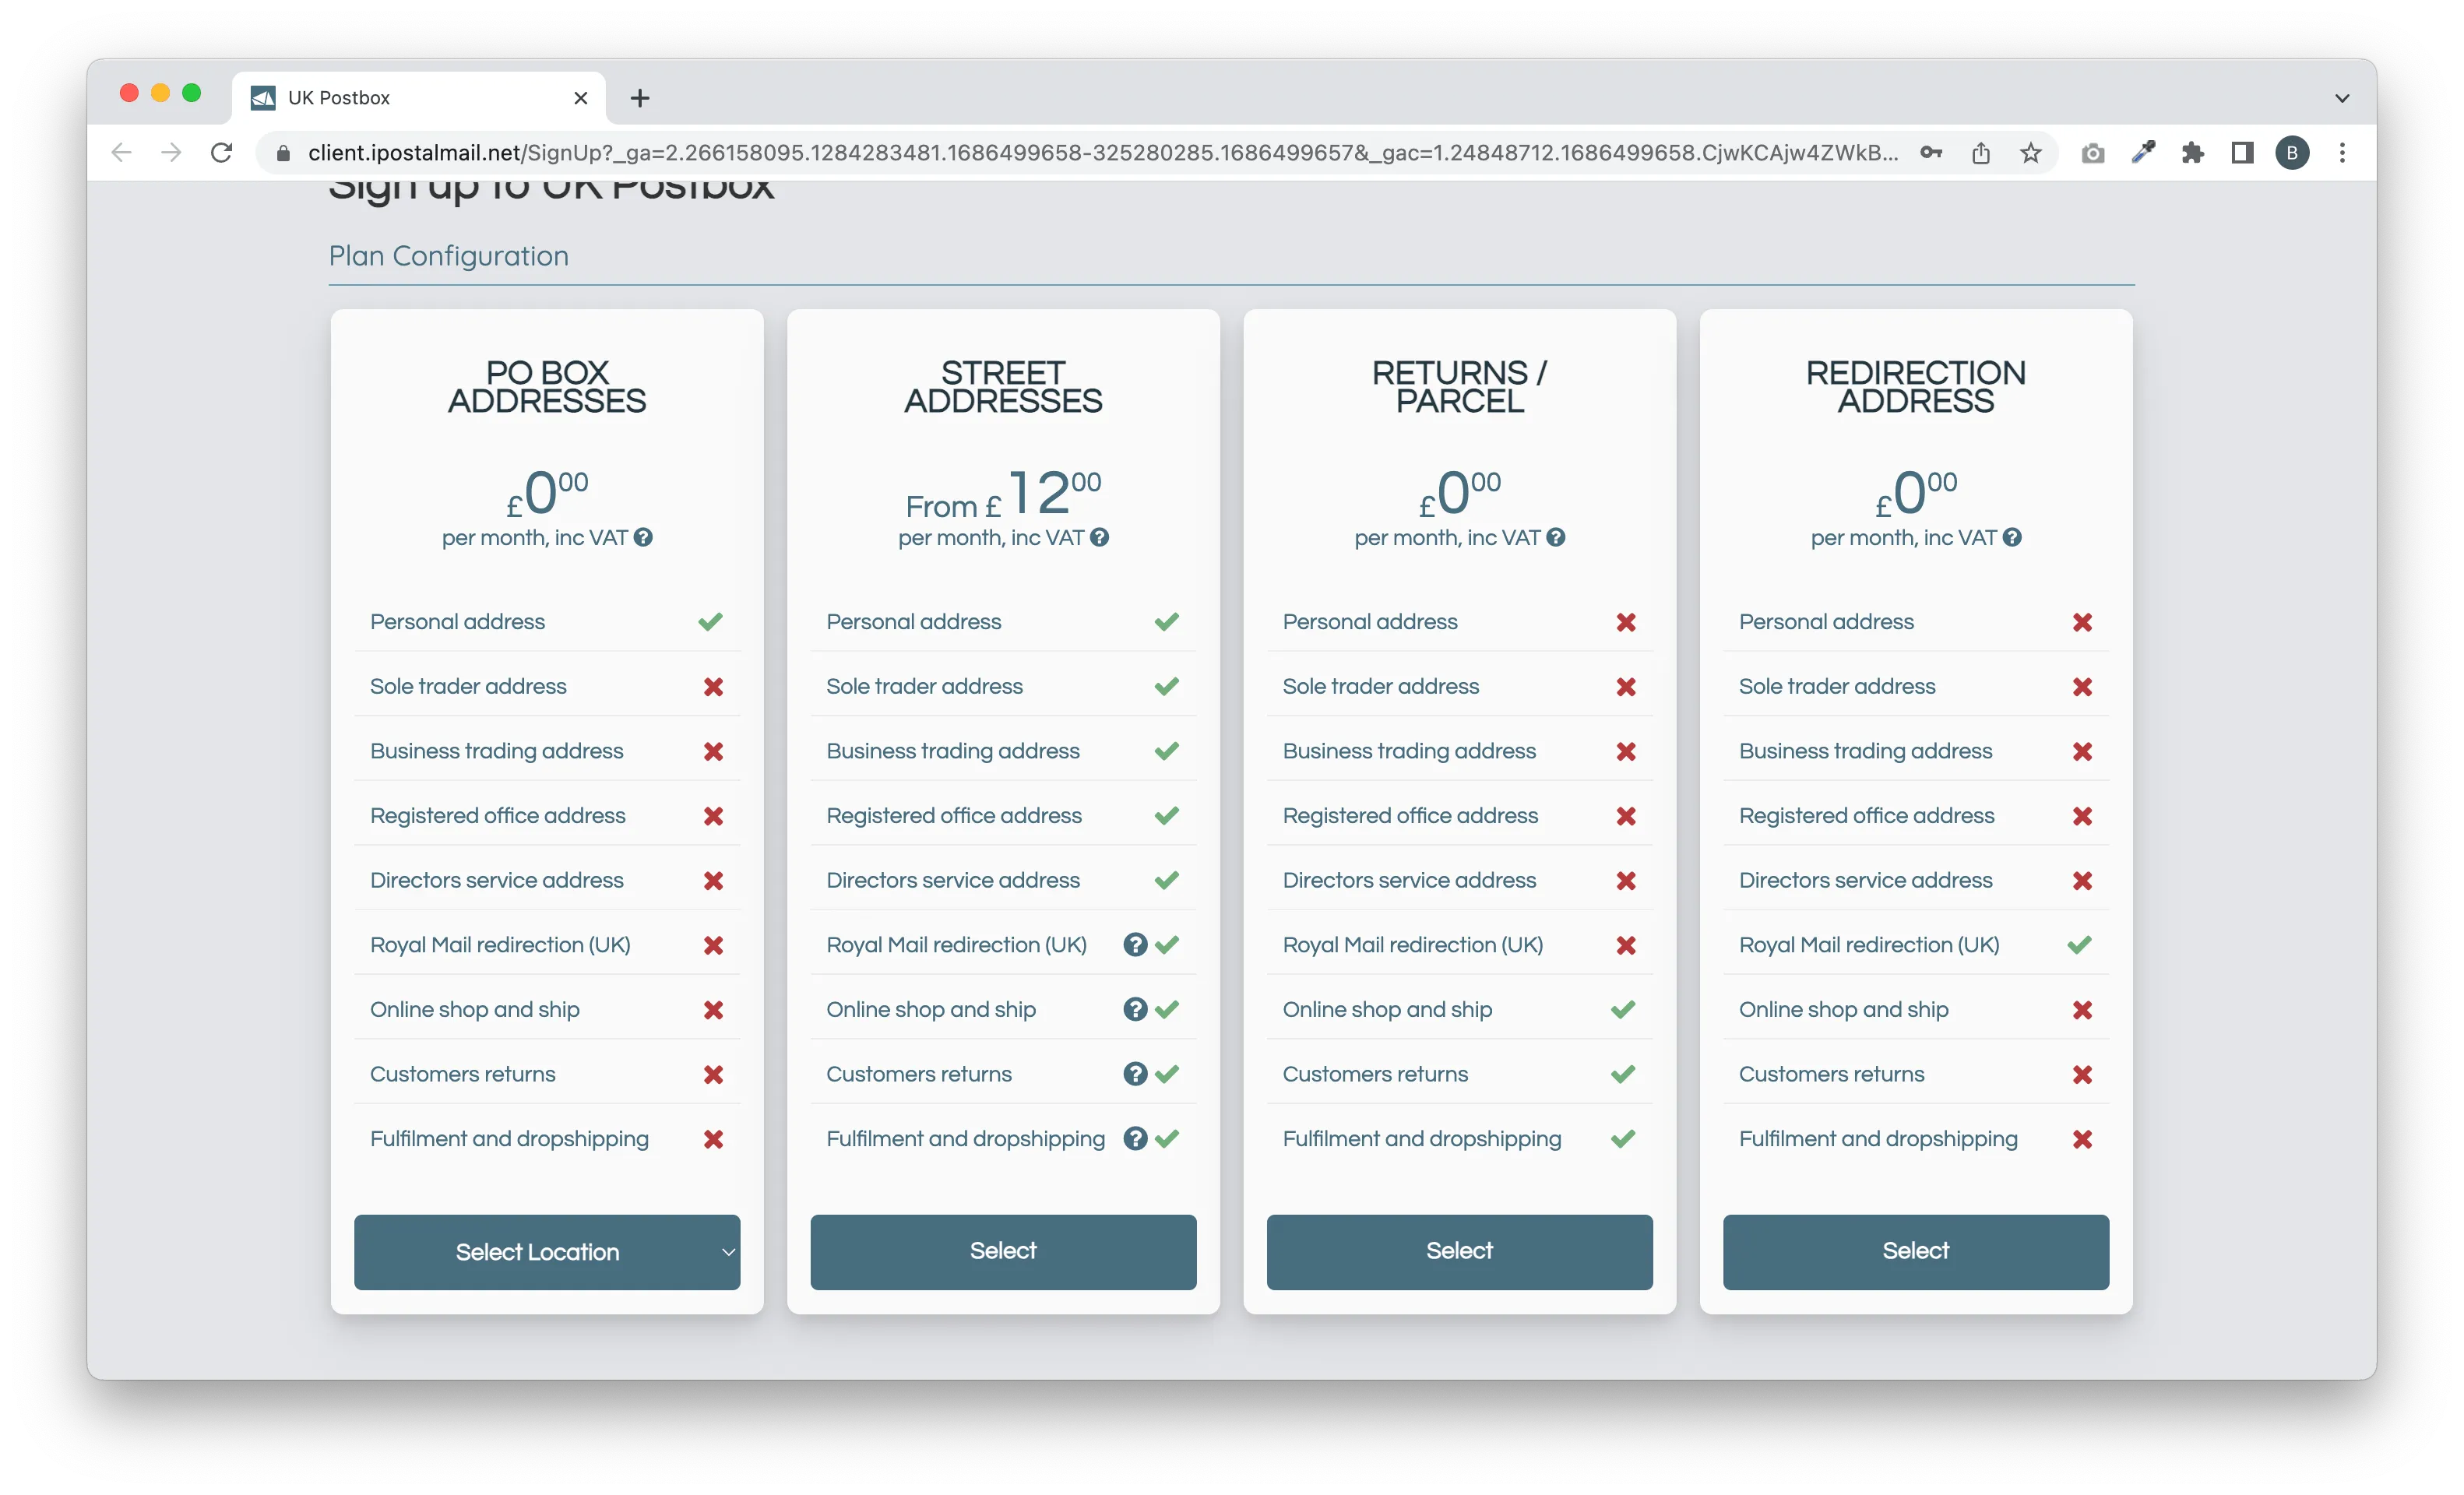Click the lock icon in address bar

tap(283, 153)
